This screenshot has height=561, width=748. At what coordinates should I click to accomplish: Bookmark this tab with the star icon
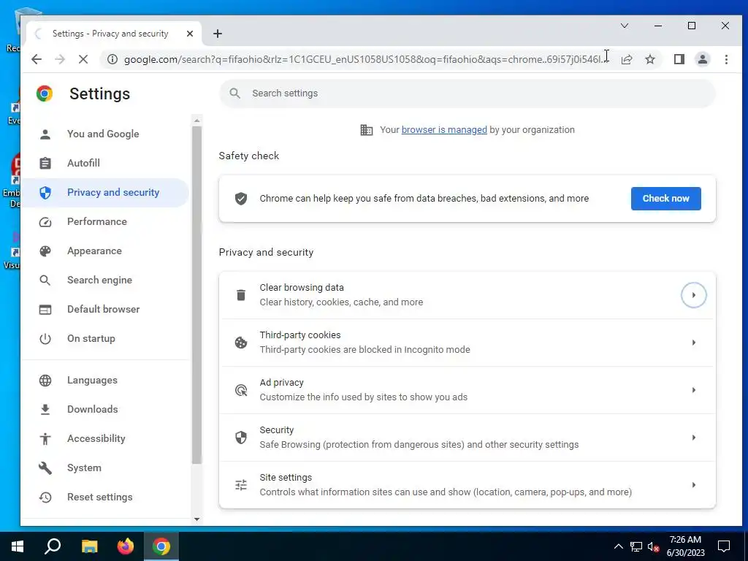click(649, 59)
